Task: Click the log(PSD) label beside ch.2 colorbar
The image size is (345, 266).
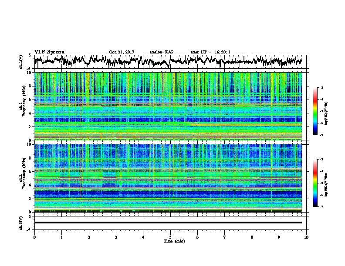Action: point(326,185)
